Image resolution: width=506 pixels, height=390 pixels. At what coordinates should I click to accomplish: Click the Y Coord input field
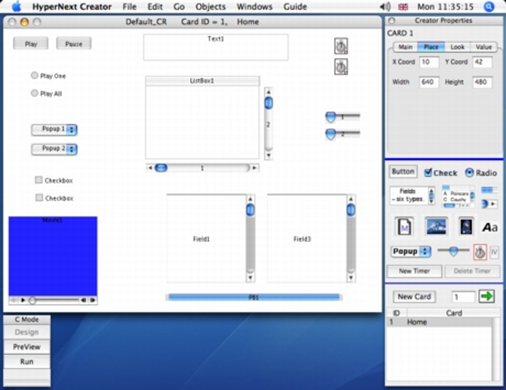click(x=482, y=62)
